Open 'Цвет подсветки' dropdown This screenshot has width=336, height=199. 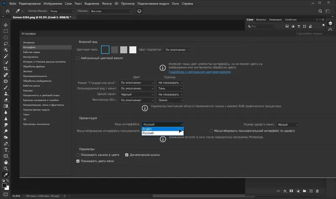point(177,50)
